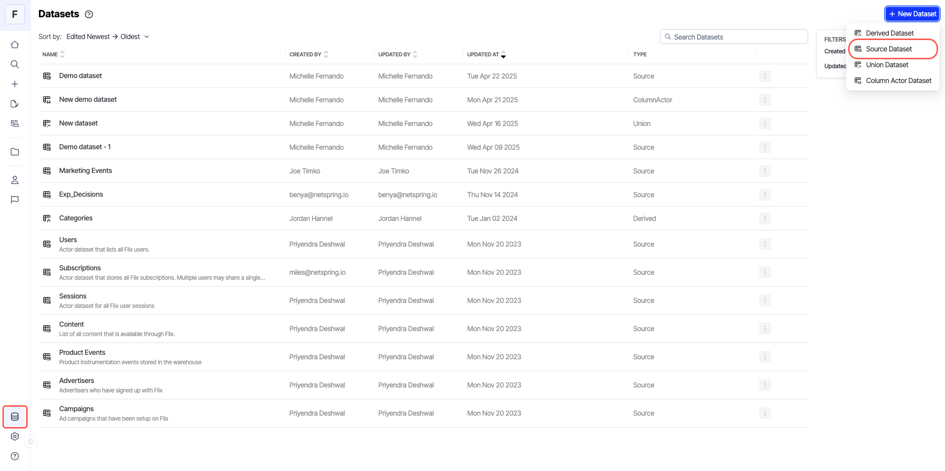This screenshot has height=471, width=945.
Task: Open the Settings gear icon
Action: coord(15,436)
